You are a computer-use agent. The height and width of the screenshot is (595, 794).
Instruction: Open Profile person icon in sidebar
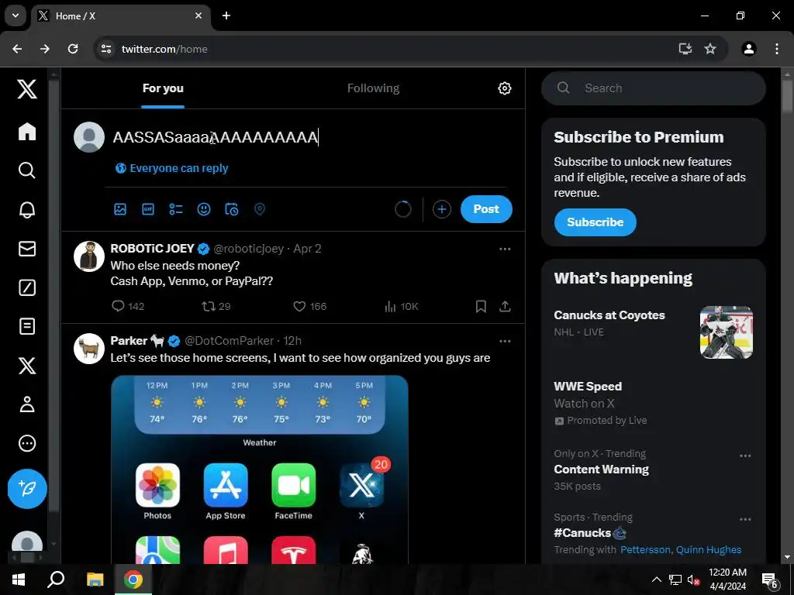[x=27, y=404]
